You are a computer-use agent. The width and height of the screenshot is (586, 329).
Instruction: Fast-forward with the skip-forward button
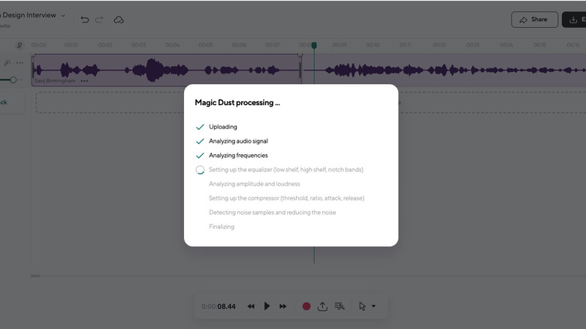click(x=283, y=306)
